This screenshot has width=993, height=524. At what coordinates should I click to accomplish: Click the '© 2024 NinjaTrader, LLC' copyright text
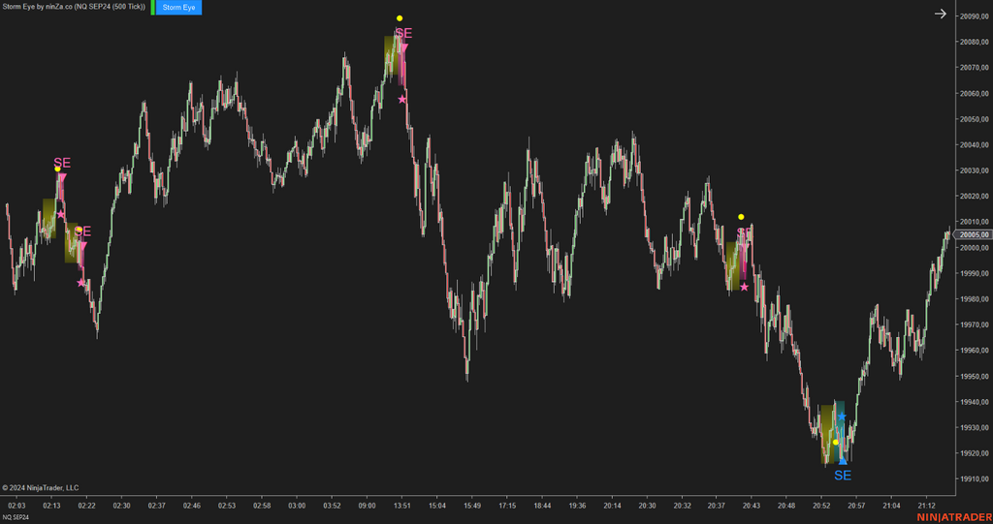41,488
